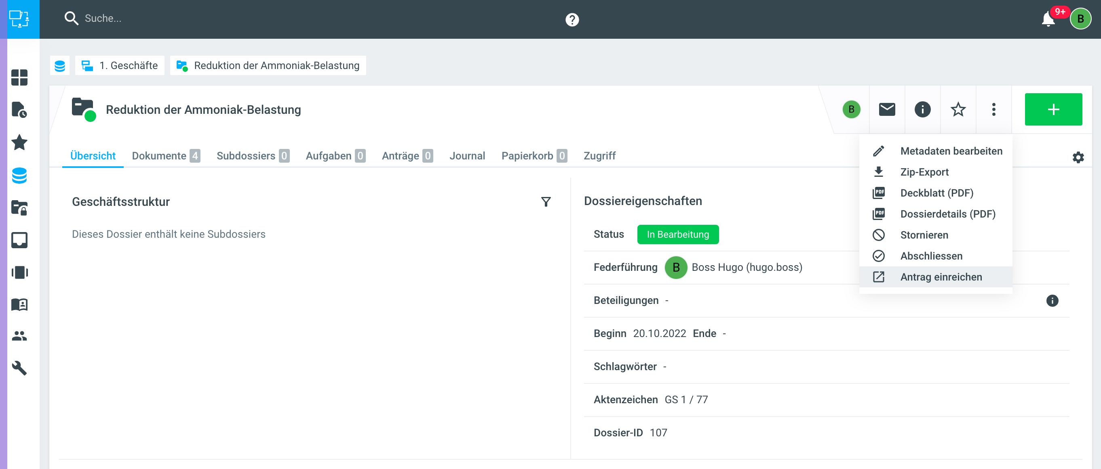The height and width of the screenshot is (469, 1101).
Task: Open favorites star in left sidebar
Action: [x=19, y=142]
